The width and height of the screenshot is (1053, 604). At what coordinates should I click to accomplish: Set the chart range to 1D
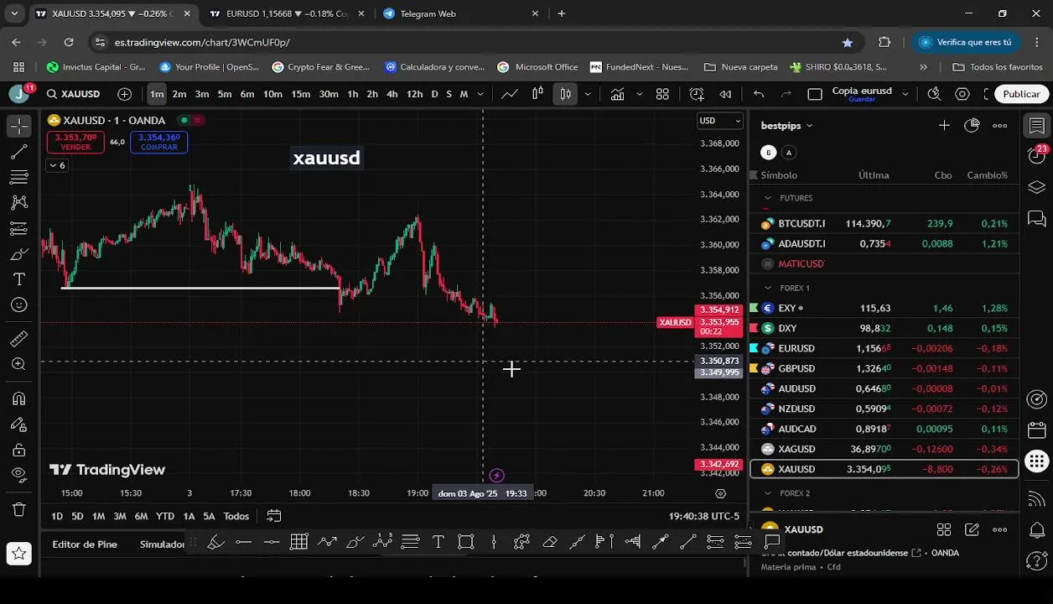(x=57, y=516)
